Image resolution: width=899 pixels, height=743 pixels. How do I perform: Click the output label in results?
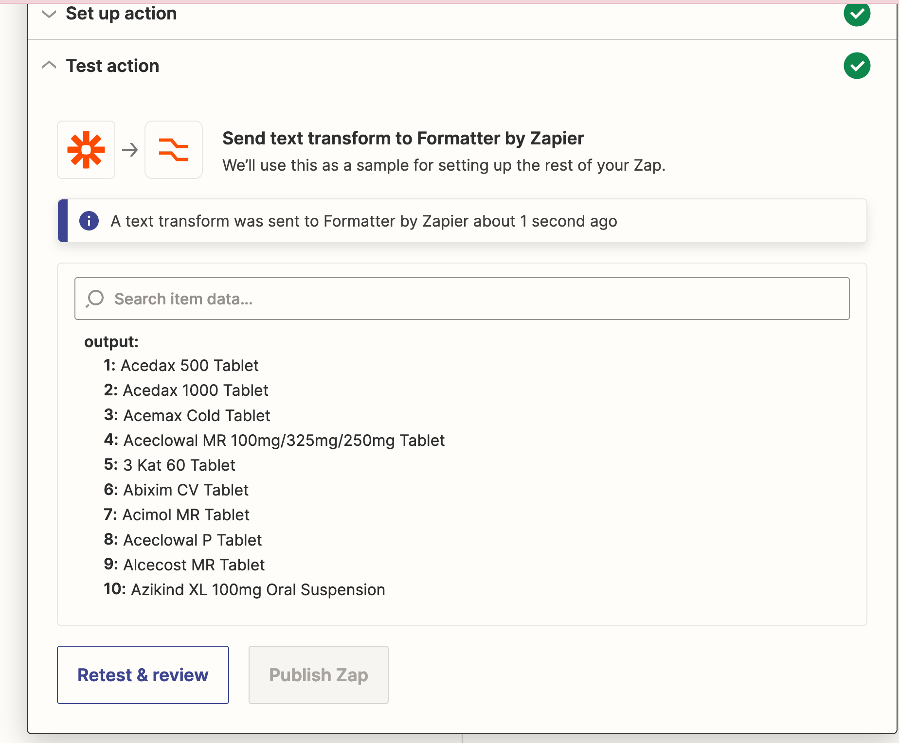pyautogui.click(x=111, y=342)
